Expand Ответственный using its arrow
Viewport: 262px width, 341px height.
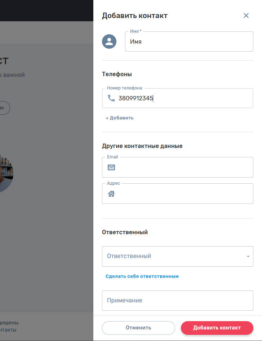248,257
